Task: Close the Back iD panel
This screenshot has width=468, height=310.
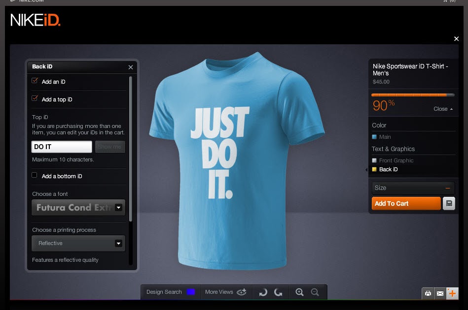Action: pyautogui.click(x=130, y=67)
